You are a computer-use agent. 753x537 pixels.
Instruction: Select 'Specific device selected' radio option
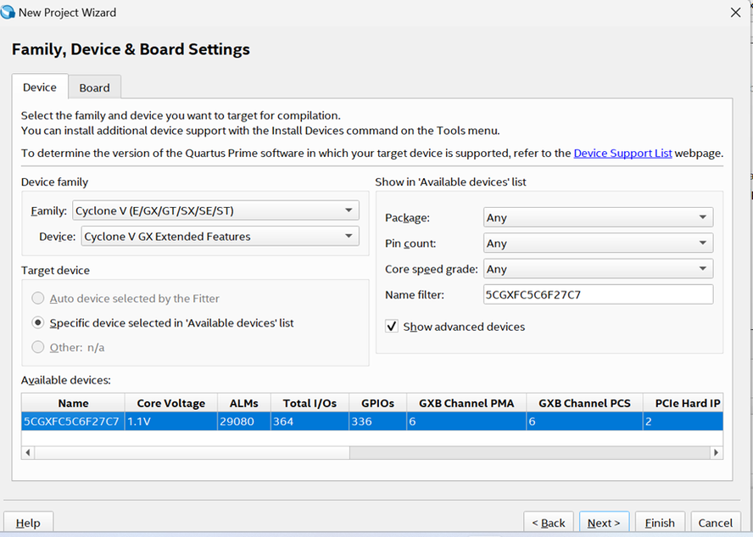(x=37, y=323)
